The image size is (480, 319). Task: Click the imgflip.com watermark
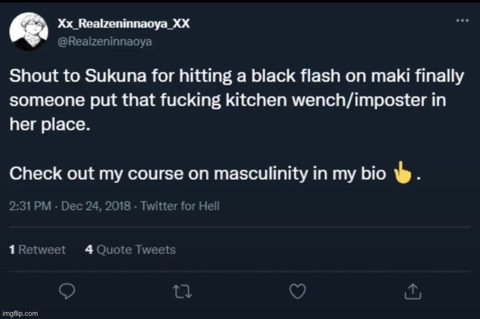click(20, 313)
